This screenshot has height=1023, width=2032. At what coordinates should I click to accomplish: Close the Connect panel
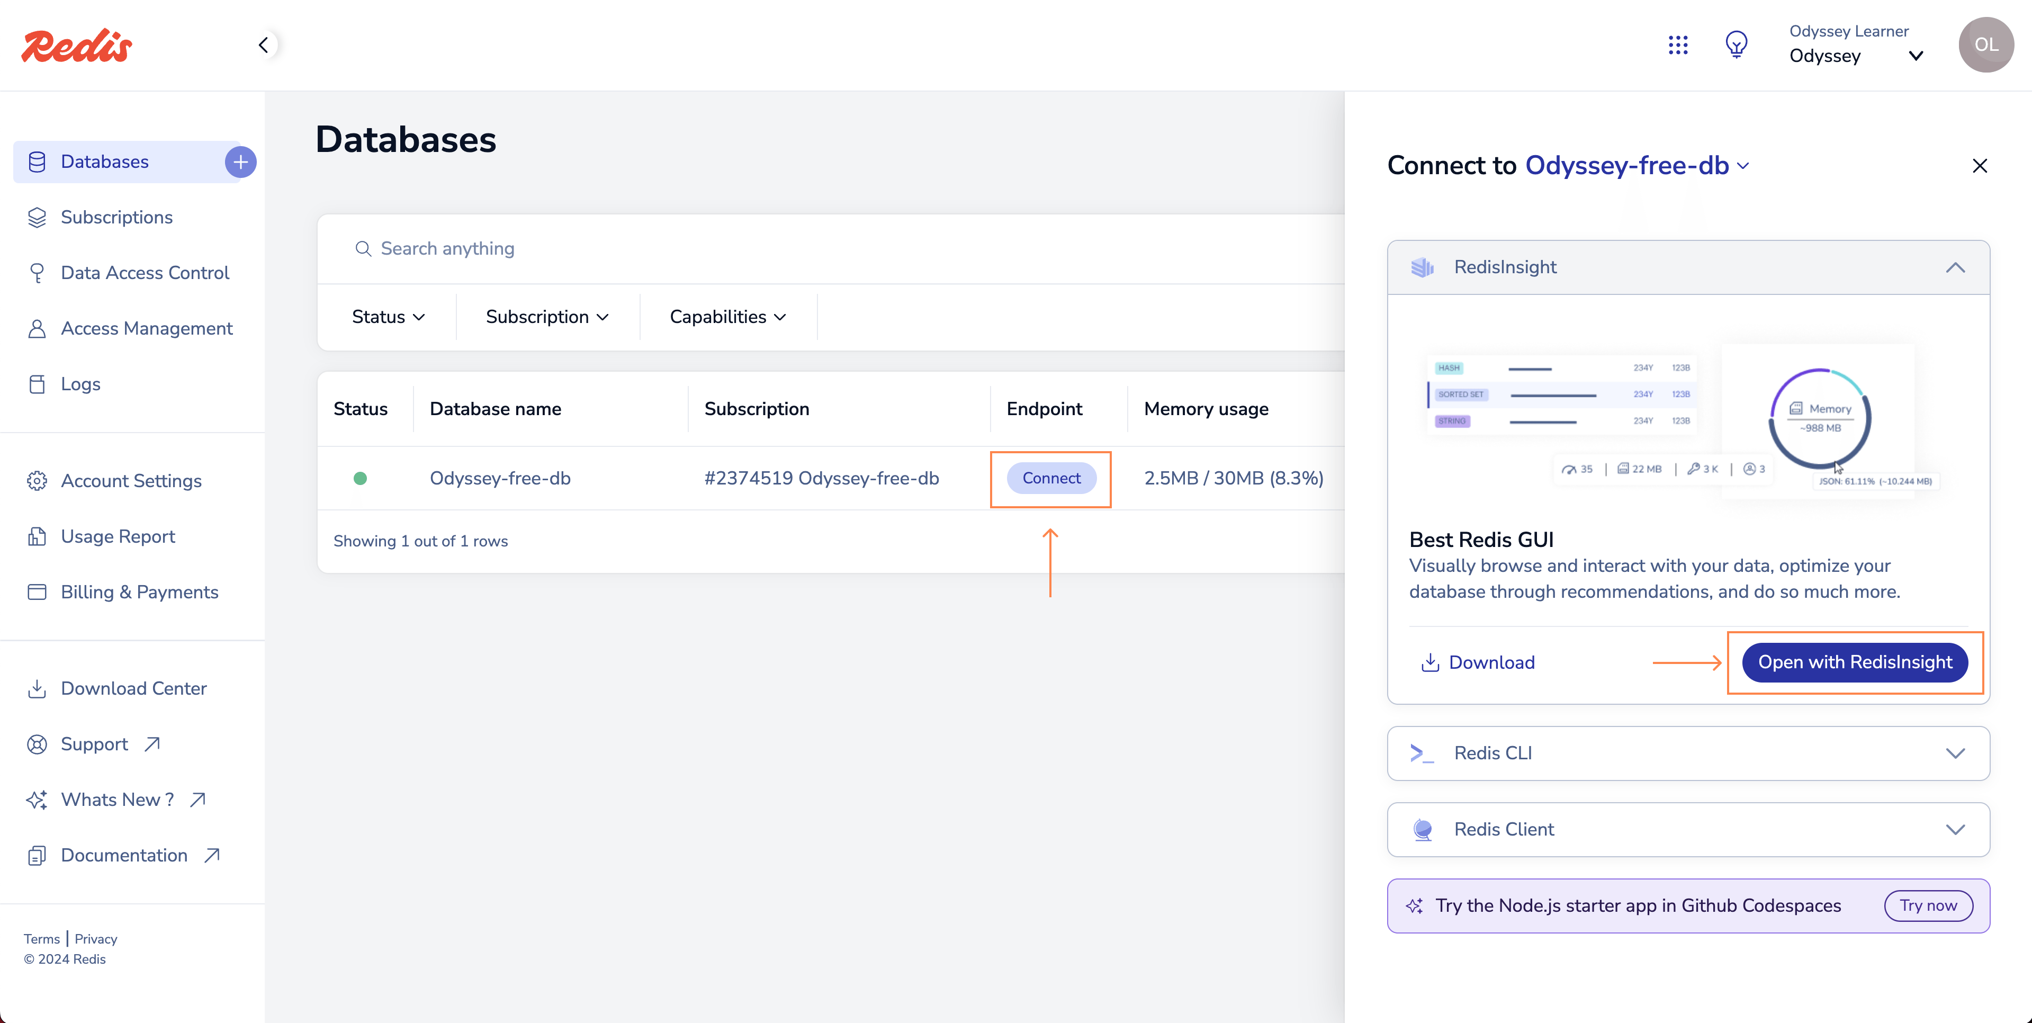tap(1979, 166)
